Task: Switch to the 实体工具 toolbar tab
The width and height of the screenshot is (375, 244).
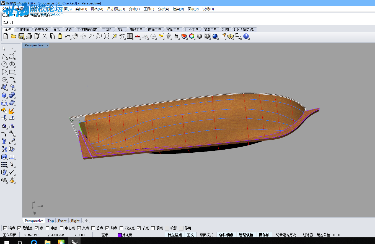Action: tap(173, 30)
